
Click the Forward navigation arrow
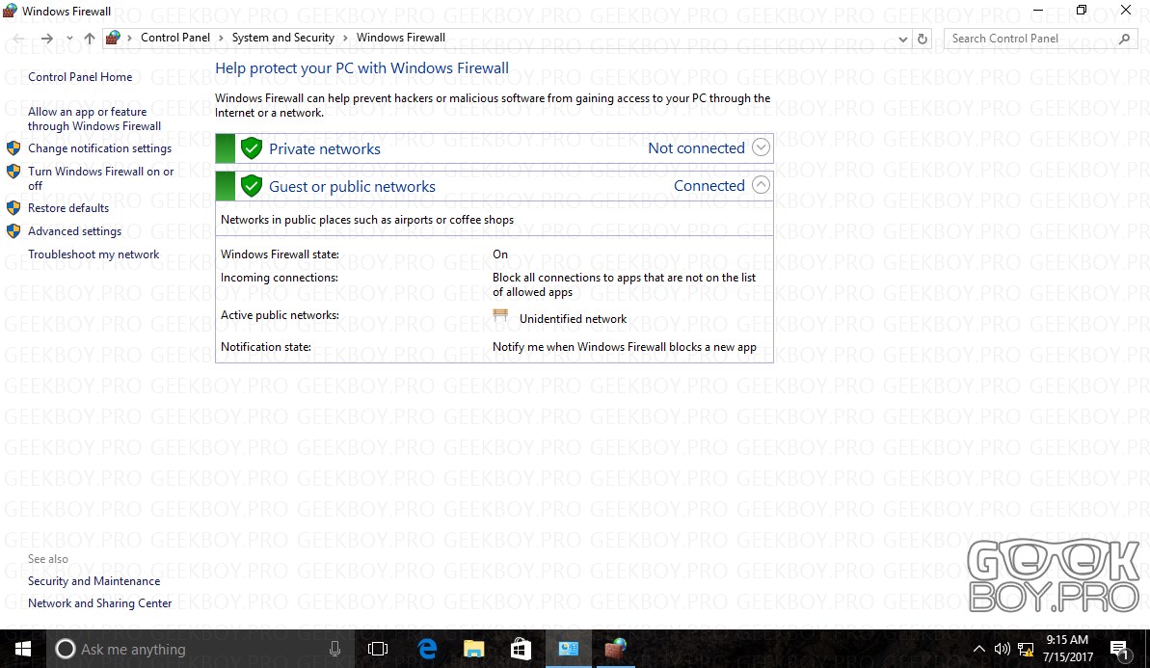pyautogui.click(x=47, y=39)
